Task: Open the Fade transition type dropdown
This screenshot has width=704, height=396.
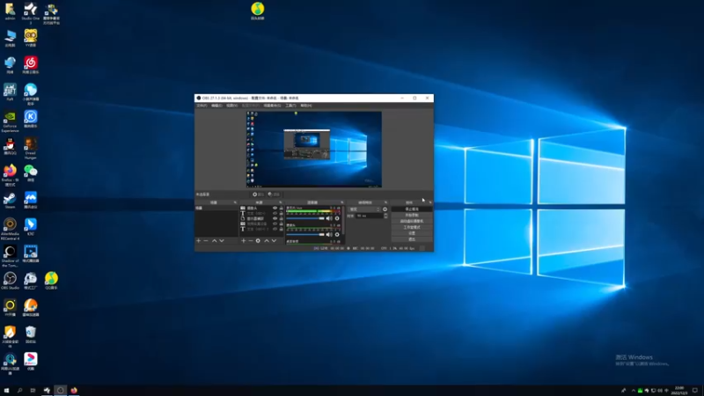Action: (x=364, y=209)
